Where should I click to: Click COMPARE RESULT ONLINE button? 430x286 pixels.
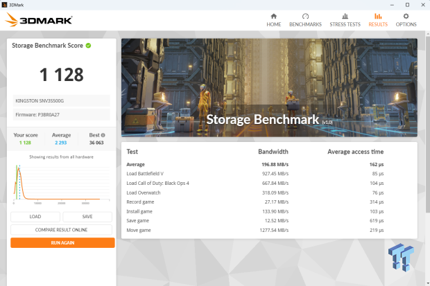pos(62,230)
